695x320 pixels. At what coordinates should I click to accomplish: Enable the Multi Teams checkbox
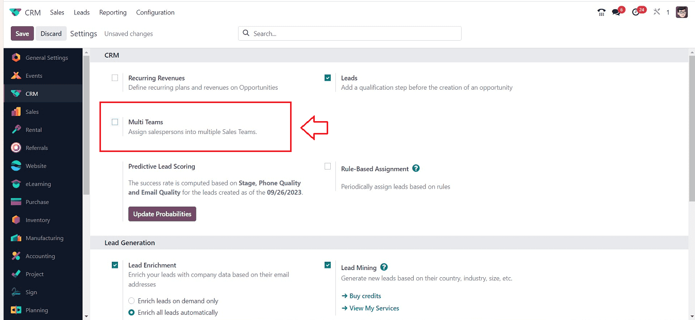coord(115,122)
